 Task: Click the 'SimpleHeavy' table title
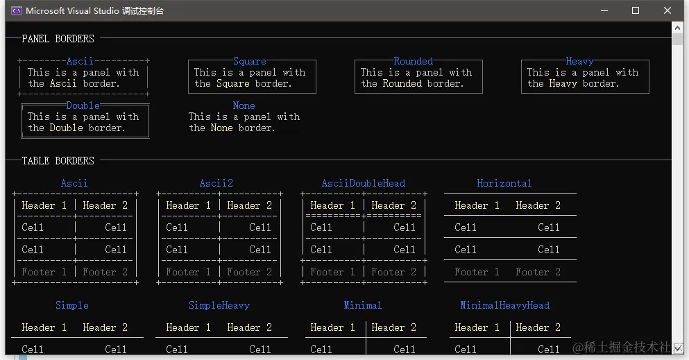[219, 305]
